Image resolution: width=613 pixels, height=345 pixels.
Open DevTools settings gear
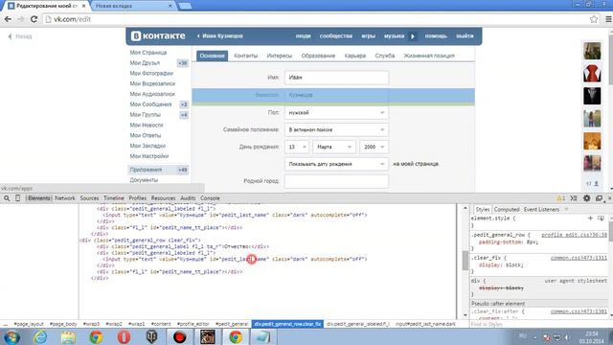tap(586, 198)
